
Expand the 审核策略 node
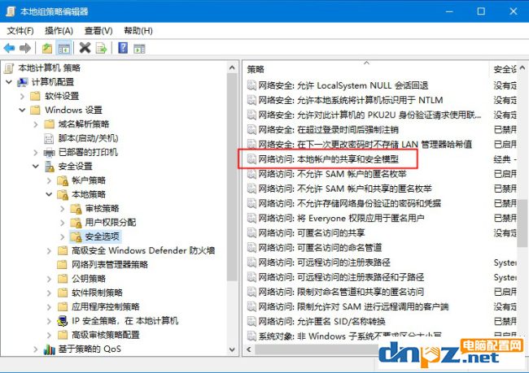coord(63,209)
